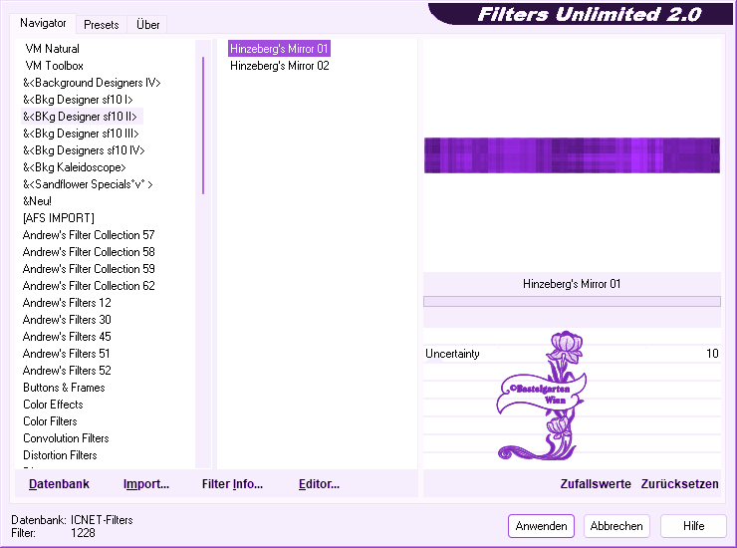Apply filter with Anwenden button
This screenshot has width=737, height=548.
(x=541, y=526)
